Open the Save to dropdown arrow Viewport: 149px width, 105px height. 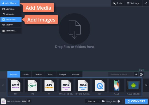[99, 101]
